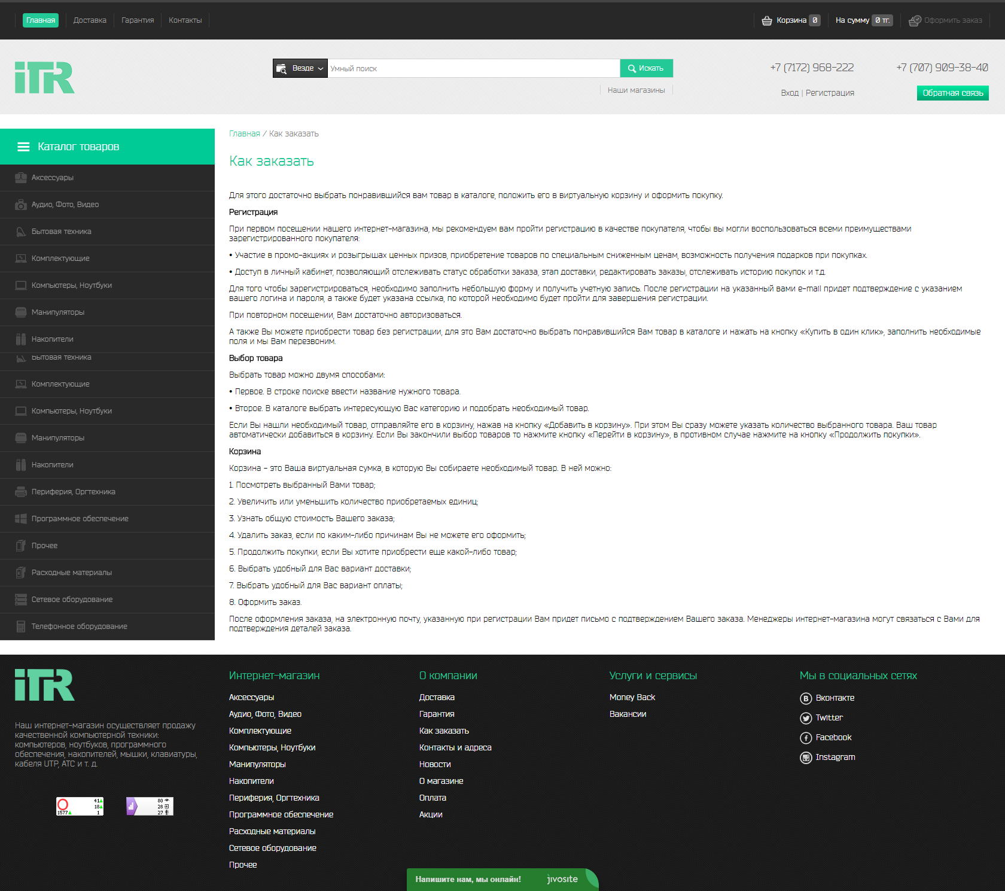Open Контакты in the top navigation
Screen dimensions: 1005x891
click(x=185, y=20)
